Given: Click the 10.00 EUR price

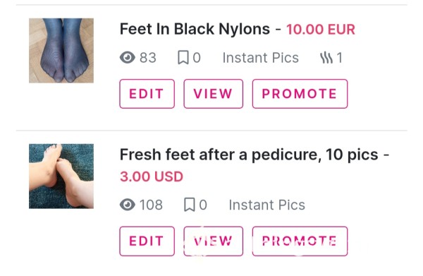Looking at the screenshot, I should (x=321, y=29).
